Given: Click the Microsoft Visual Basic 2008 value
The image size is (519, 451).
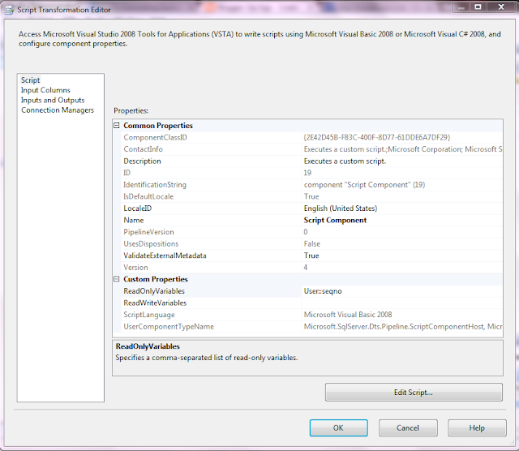Looking at the screenshot, I should pos(348,315).
